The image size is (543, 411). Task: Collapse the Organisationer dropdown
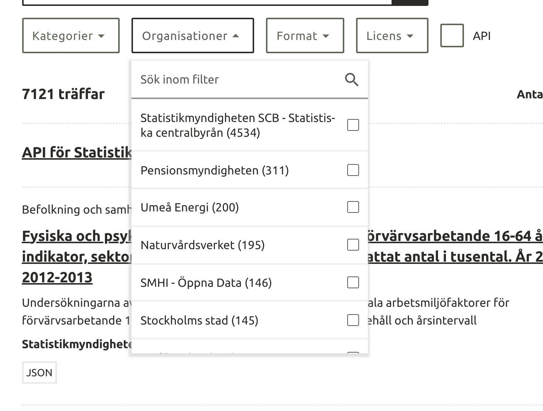192,36
